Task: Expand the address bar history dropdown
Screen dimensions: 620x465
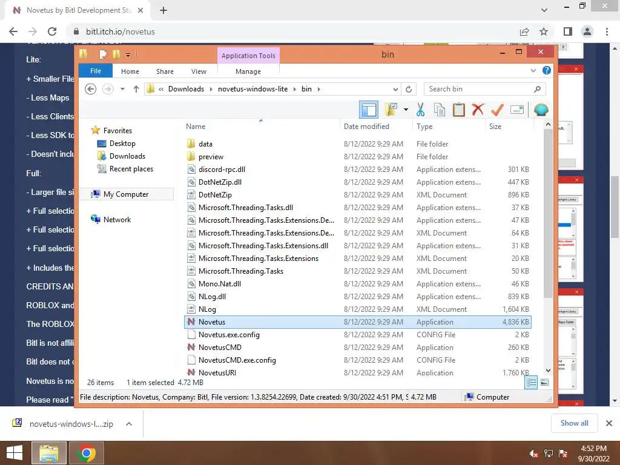Action: click(x=395, y=89)
